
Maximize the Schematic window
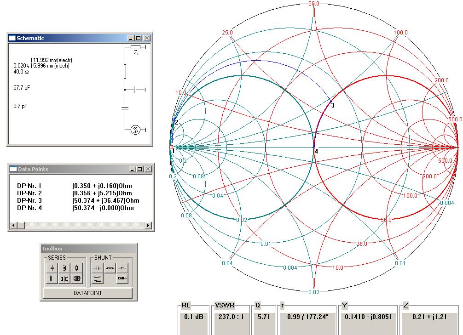click(x=139, y=38)
